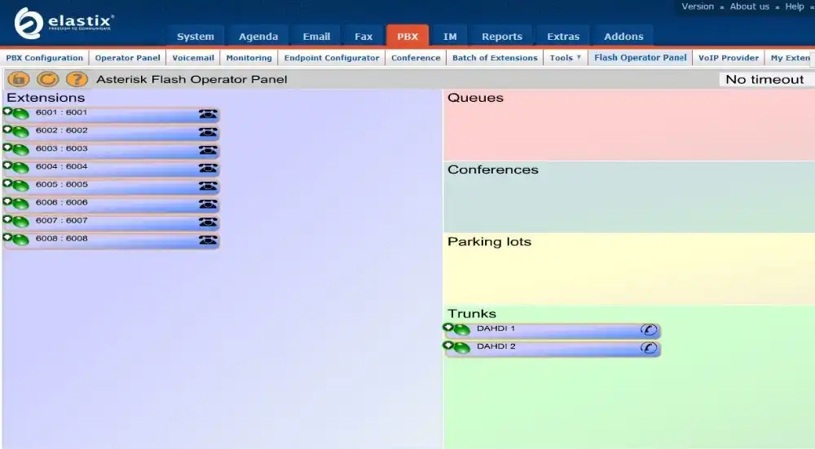Open the Monitoring submenu

click(x=249, y=58)
